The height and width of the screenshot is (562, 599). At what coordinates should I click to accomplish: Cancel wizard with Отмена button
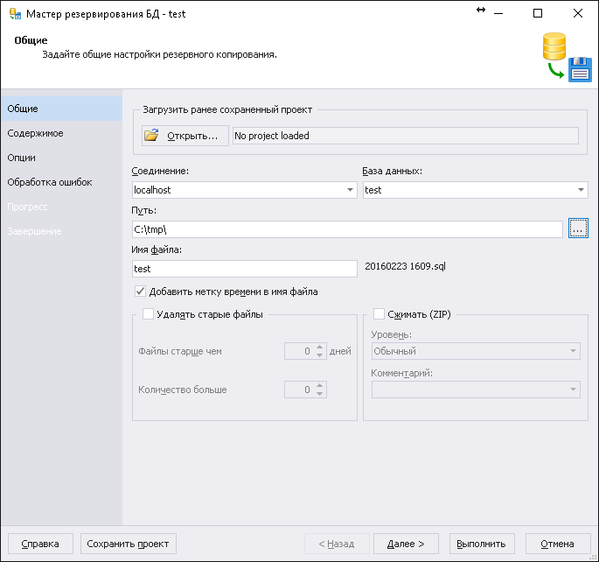click(558, 544)
